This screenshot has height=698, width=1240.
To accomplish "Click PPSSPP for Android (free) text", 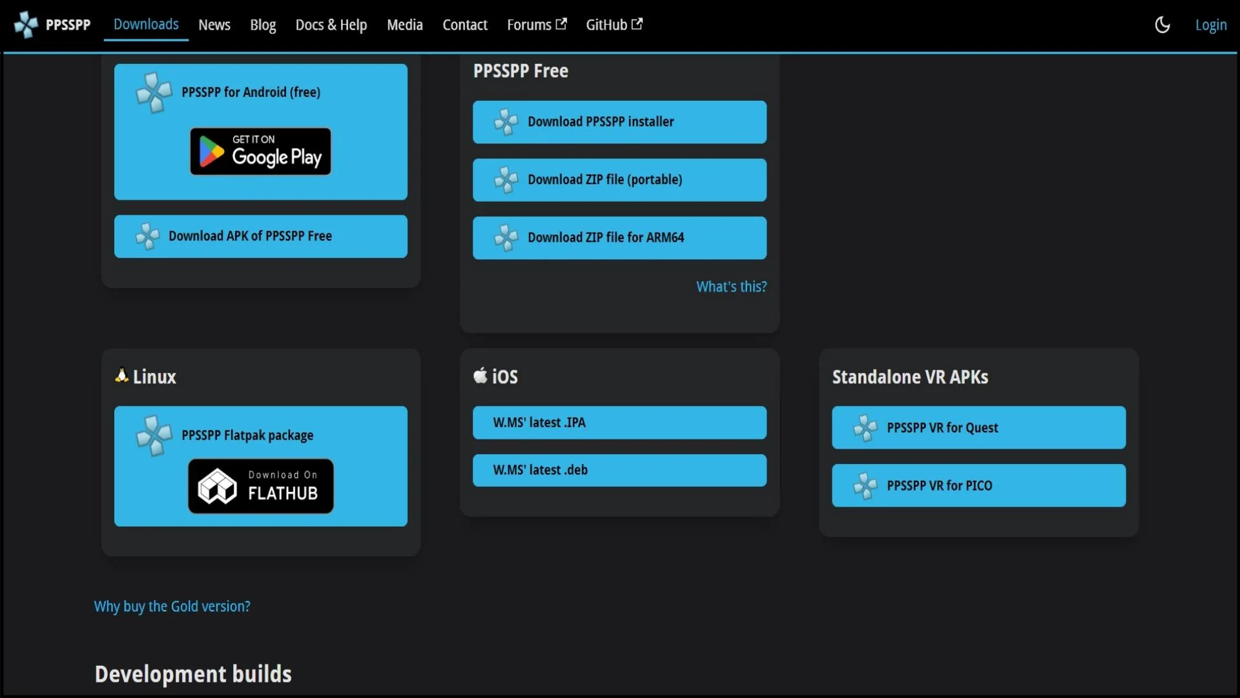I will coord(251,92).
